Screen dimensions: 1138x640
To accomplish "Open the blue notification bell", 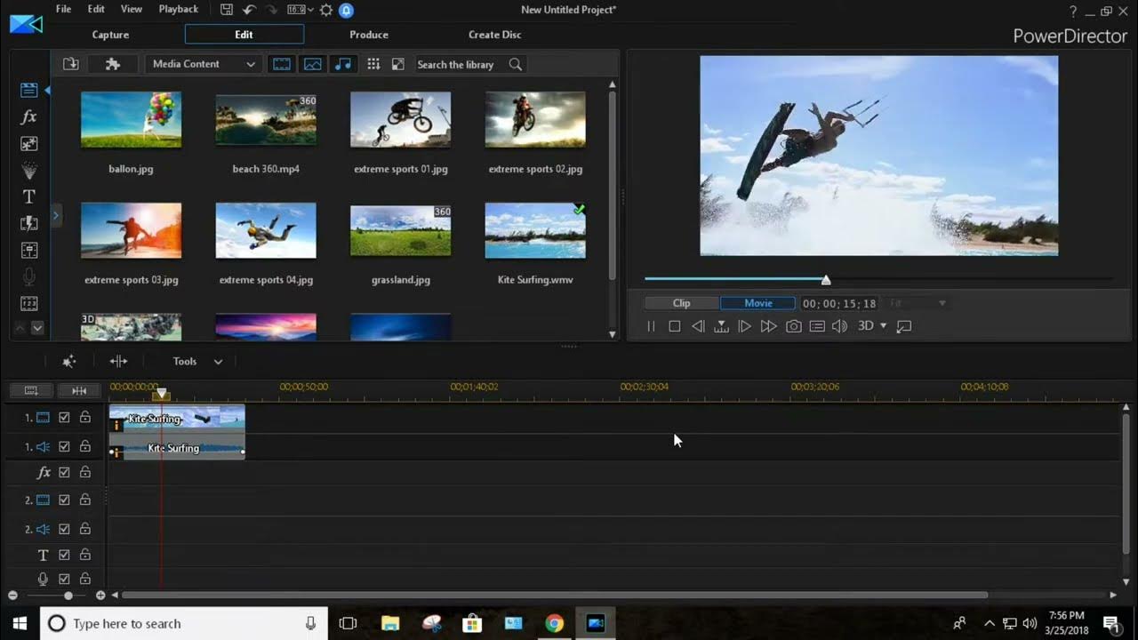I will tap(347, 10).
